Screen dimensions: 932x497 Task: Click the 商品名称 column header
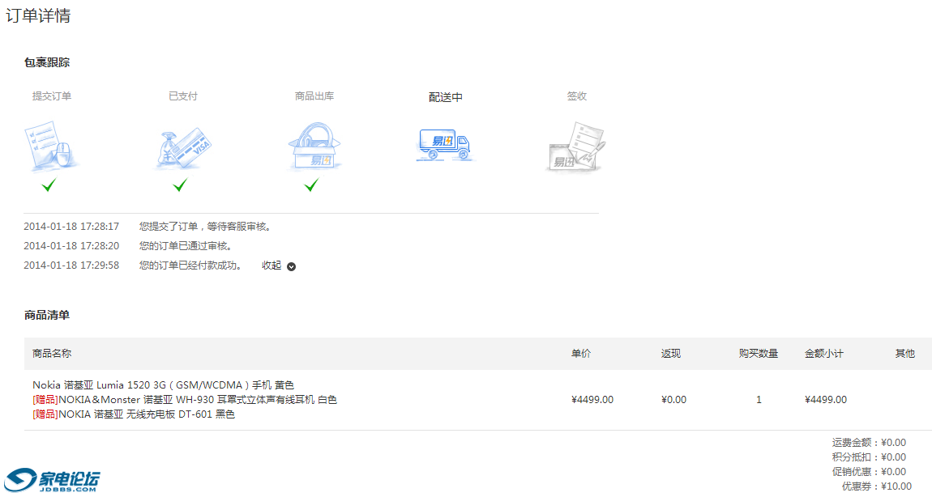coord(52,354)
